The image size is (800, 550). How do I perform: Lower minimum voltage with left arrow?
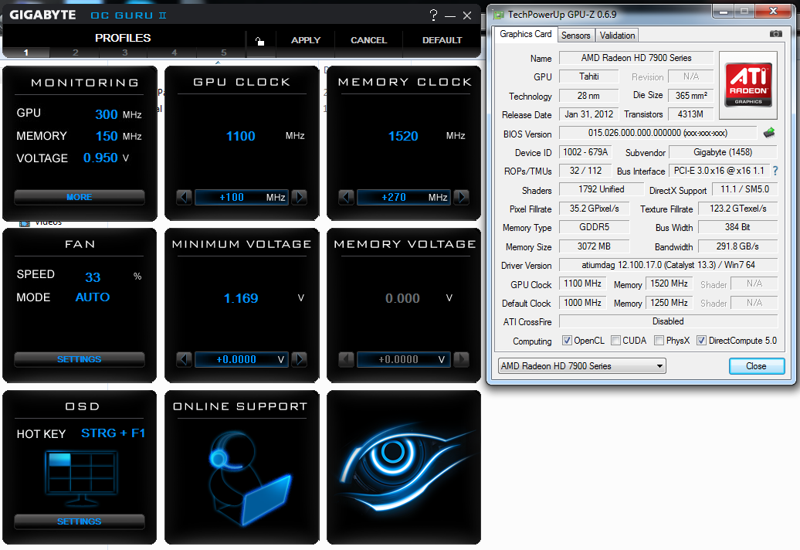point(184,360)
